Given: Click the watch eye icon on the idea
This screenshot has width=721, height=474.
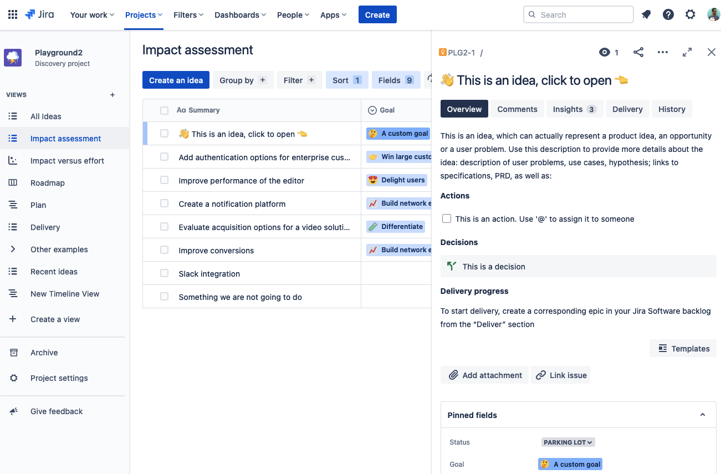Looking at the screenshot, I should point(604,52).
